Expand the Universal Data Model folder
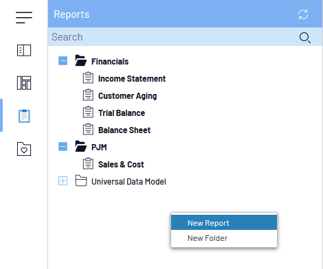 [63, 181]
